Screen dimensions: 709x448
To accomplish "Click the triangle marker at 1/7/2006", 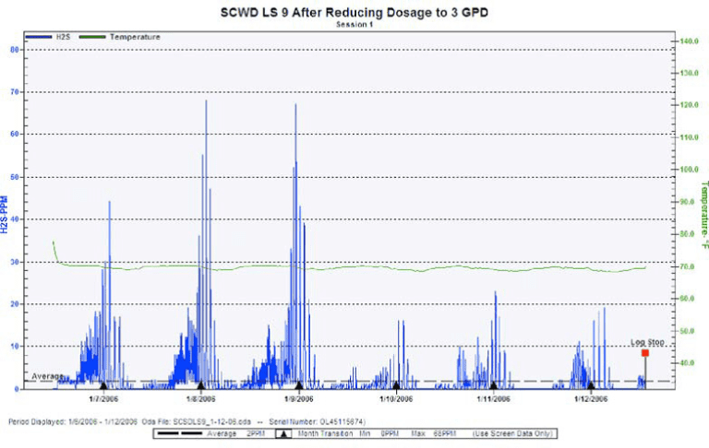I will pyautogui.click(x=103, y=385).
